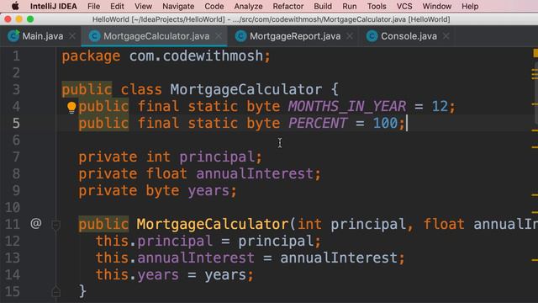Click the principal field declaration on line 7

coord(217,157)
